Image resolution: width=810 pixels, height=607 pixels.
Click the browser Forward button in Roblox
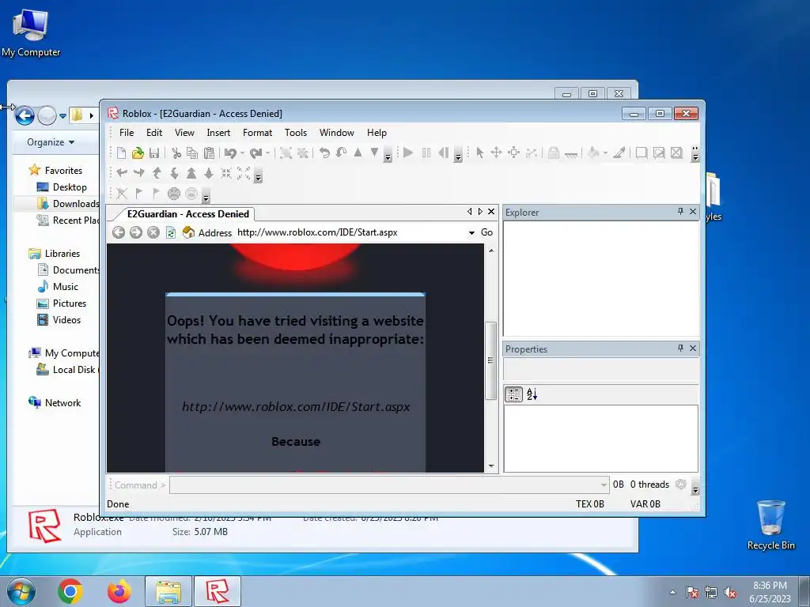136,233
